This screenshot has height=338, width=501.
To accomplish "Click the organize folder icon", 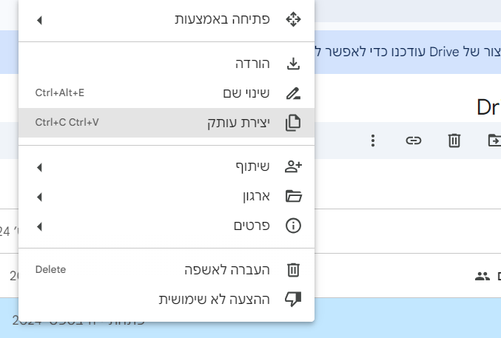I will click(x=293, y=197).
